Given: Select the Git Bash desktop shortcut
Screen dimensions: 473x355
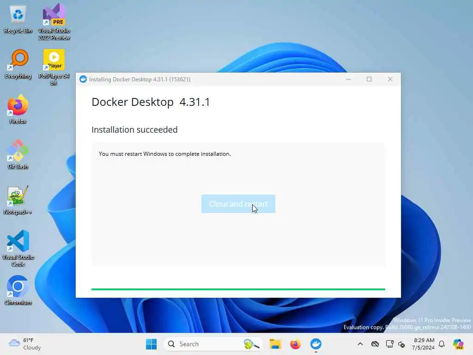Looking at the screenshot, I should 18,154.
